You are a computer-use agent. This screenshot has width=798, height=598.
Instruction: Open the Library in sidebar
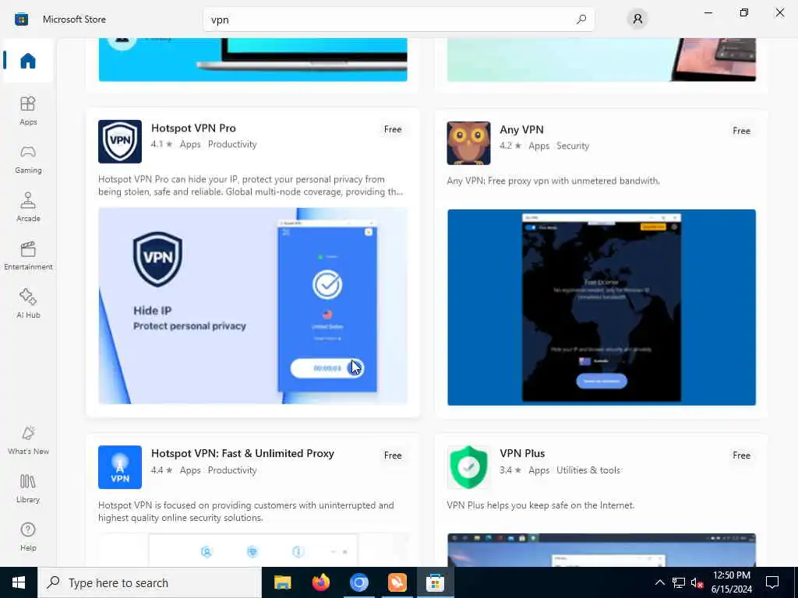(x=28, y=489)
